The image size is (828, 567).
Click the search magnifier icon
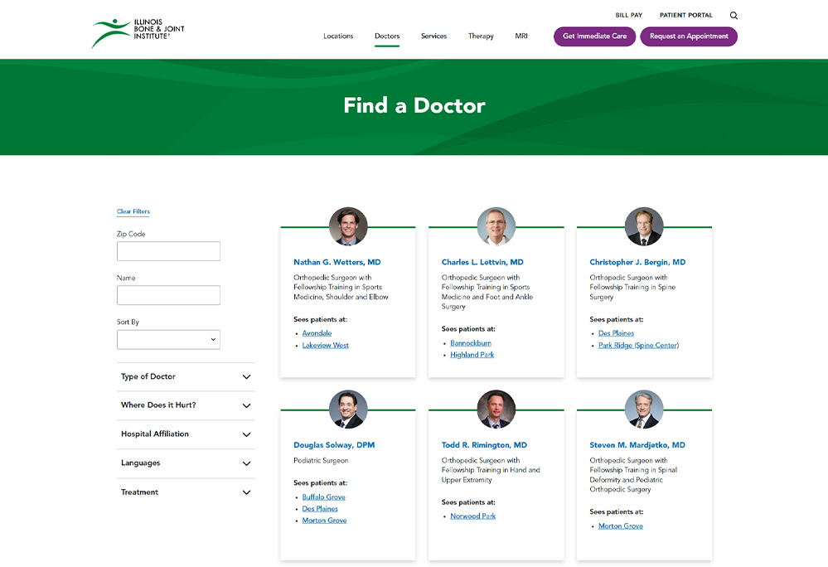tap(734, 16)
